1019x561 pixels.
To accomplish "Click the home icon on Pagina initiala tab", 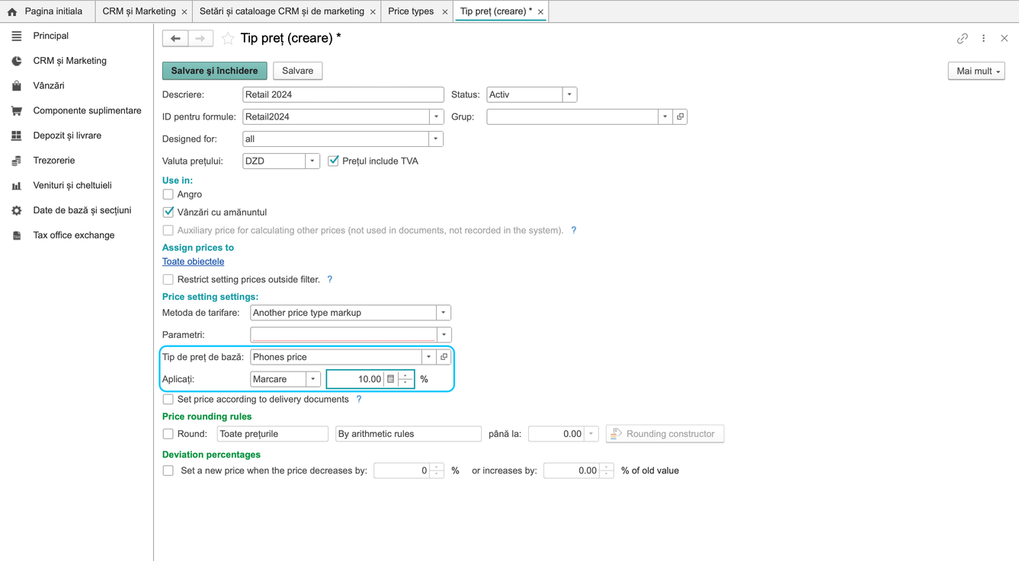I will 12,11.
